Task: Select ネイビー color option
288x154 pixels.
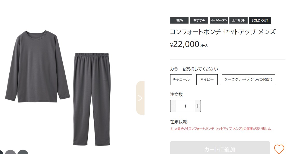Action: coord(207,79)
